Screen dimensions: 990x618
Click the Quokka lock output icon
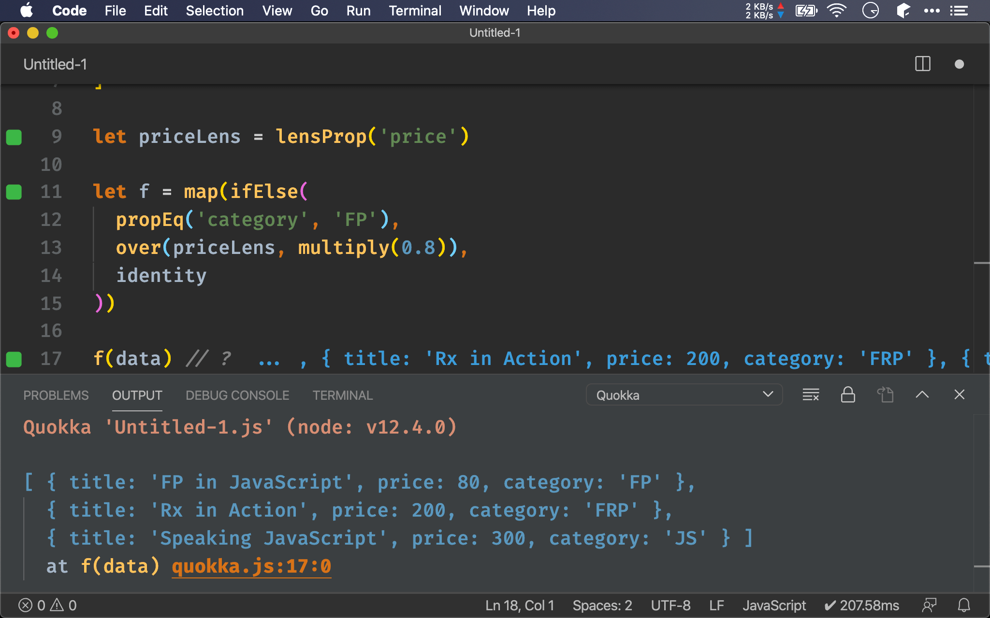(848, 394)
